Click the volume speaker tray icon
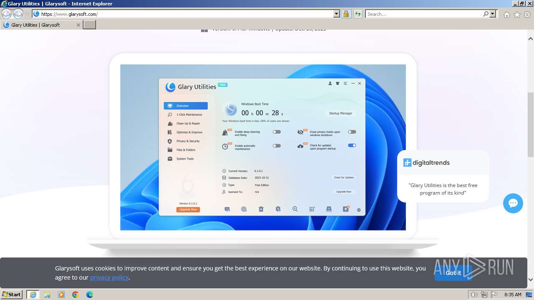This screenshot has height=300, width=534. (474, 295)
